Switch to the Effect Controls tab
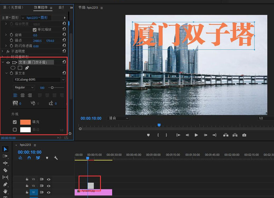 [x=41, y=7]
